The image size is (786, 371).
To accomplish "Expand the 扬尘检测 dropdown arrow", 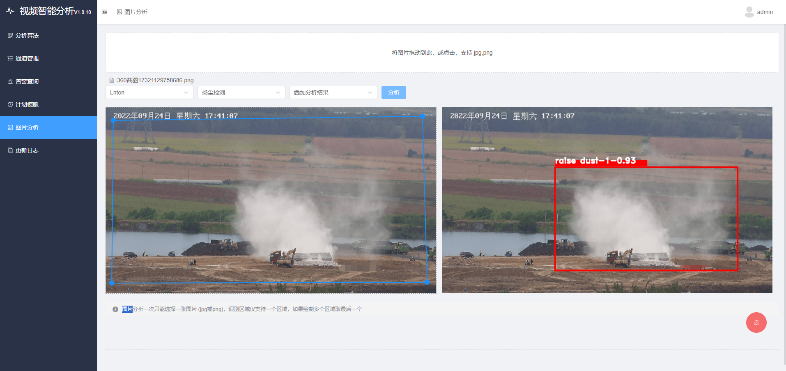I will click(x=278, y=92).
